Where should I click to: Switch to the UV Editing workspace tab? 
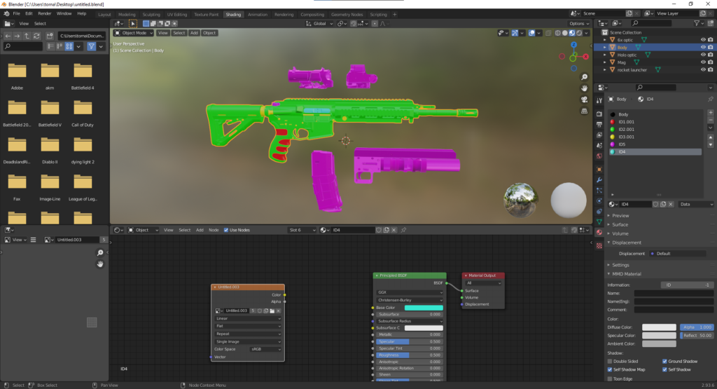(176, 14)
